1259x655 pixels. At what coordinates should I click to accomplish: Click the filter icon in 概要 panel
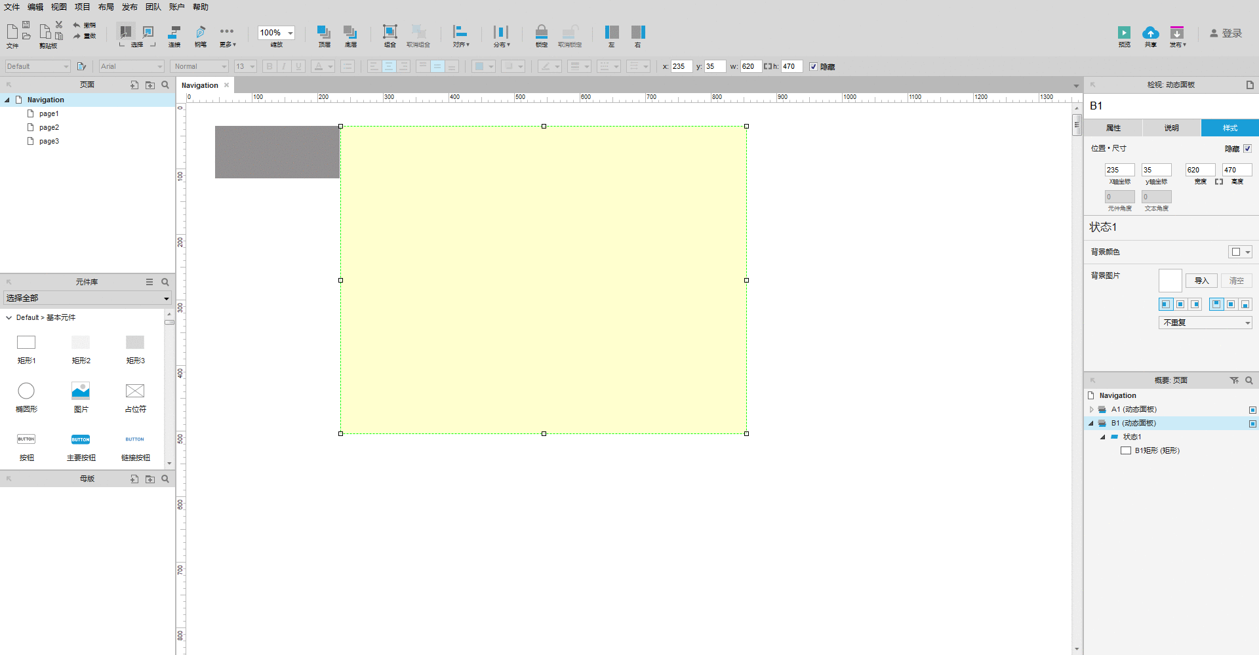click(1234, 380)
